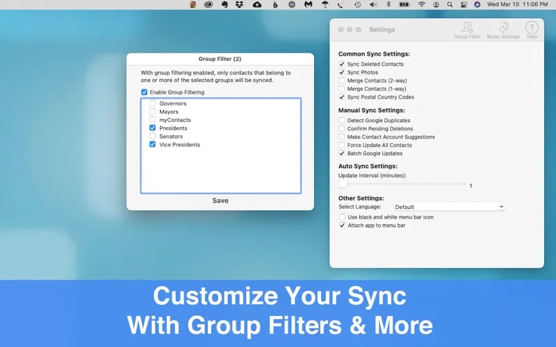This screenshot has width=556, height=347.
Task: Check the Governors group checkbox
Action: [x=152, y=103]
